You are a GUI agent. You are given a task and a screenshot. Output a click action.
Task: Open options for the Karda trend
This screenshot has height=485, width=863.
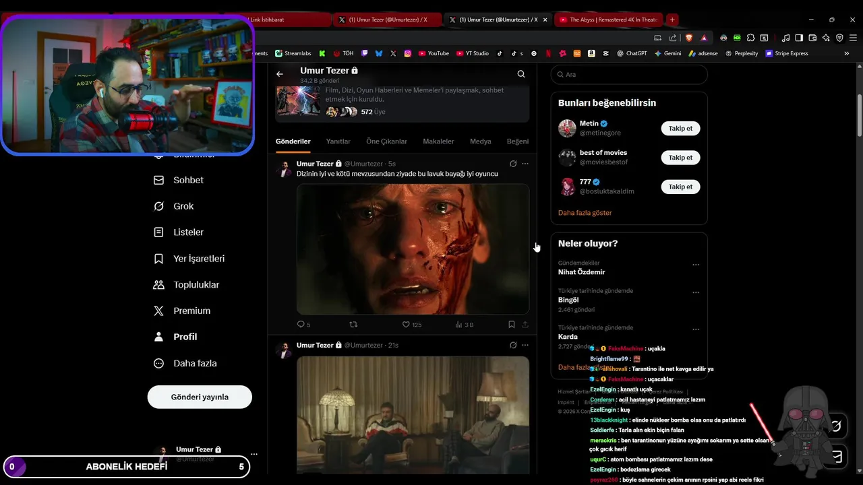point(696,329)
